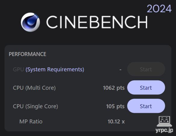Click the greyed-out GPU label
Image resolution: width=176 pixels, height=136 pixels.
(18, 70)
